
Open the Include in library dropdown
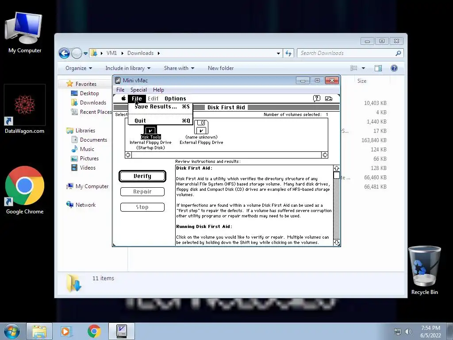click(x=128, y=68)
